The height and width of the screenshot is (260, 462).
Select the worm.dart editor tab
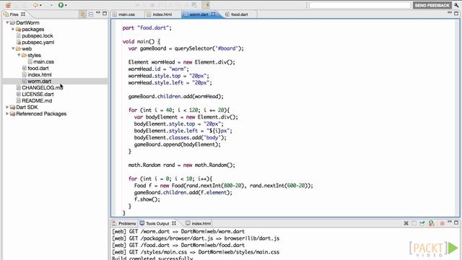[x=199, y=14]
